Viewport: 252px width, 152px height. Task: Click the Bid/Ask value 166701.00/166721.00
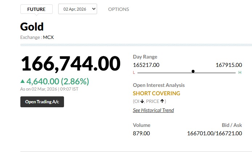pyautogui.click(x=214, y=133)
